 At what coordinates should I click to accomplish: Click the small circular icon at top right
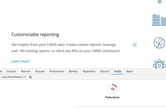pyautogui.click(x=159, y=1)
